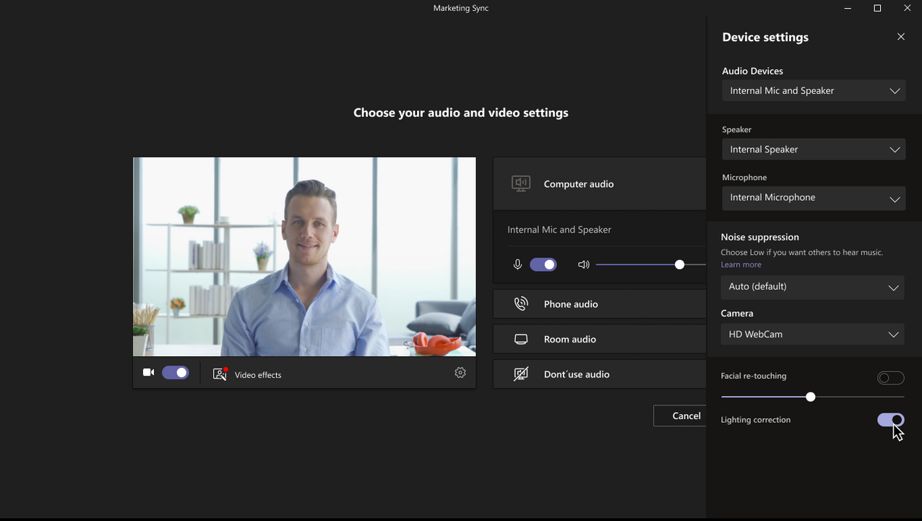Click the Facial re-touching slider handle
This screenshot has width=922, height=521.
click(811, 397)
